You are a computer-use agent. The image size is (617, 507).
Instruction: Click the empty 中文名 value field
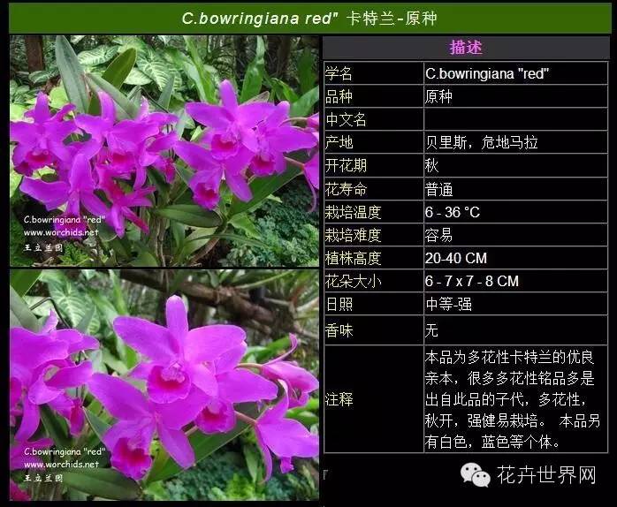tap(515, 119)
